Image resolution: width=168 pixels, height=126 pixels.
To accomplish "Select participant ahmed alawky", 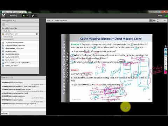I will tap(20, 48).
